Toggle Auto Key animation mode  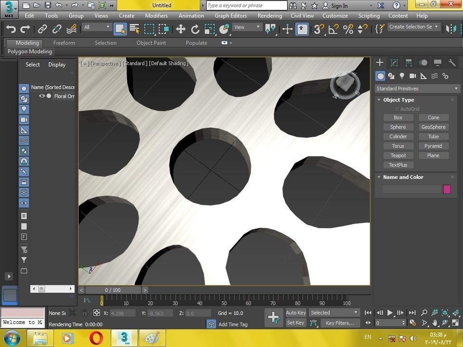click(296, 313)
